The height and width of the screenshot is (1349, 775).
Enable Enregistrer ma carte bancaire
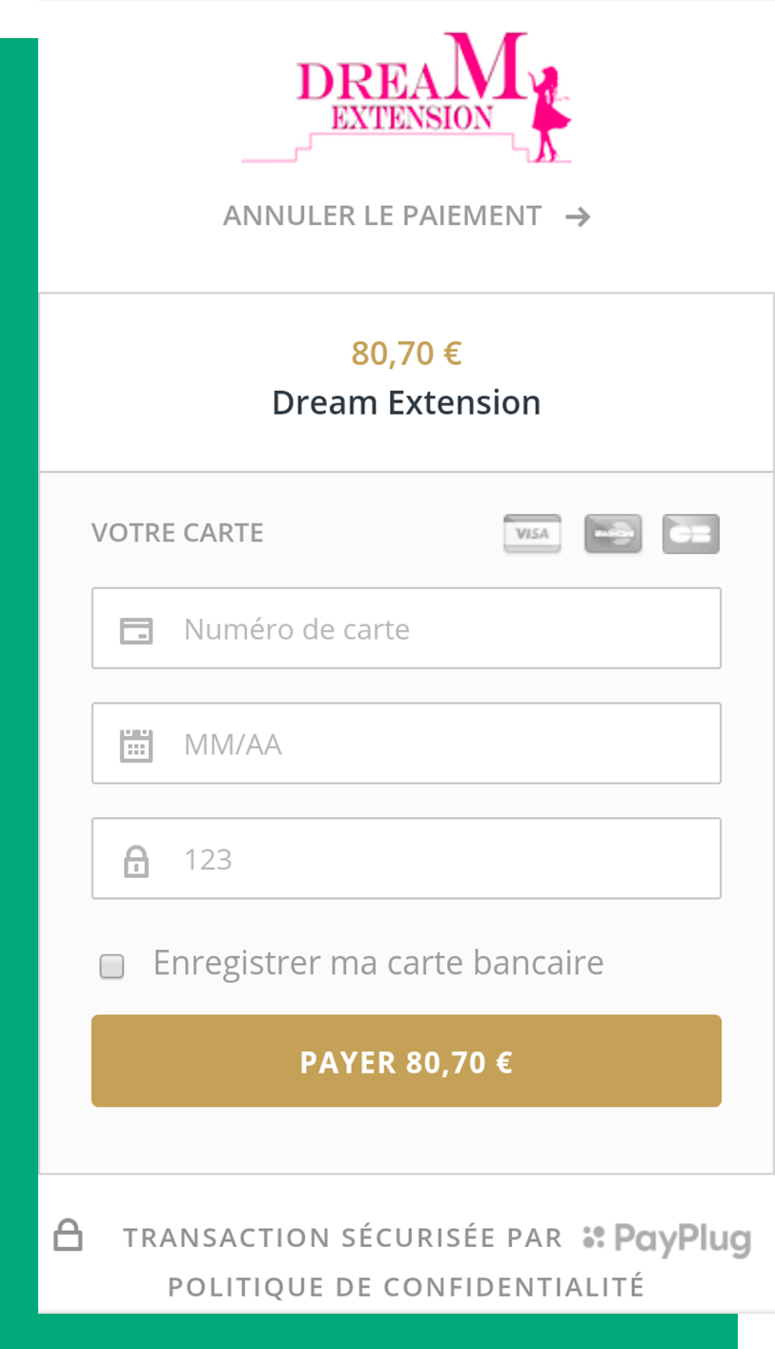tap(112, 966)
